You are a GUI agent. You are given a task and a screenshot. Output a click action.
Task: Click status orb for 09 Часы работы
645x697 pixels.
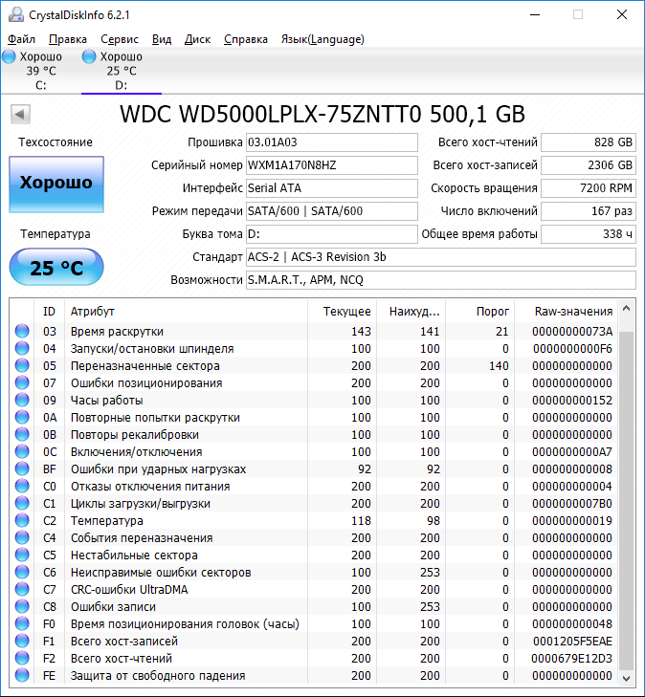(x=22, y=400)
